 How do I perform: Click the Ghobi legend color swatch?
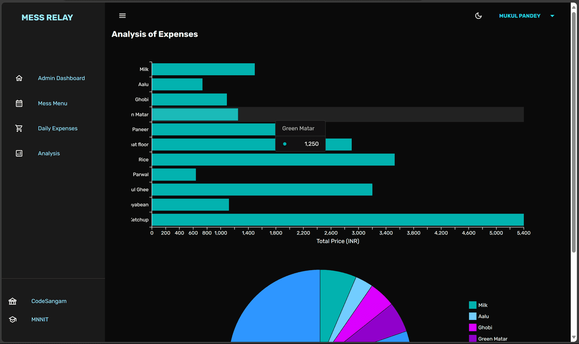473,328
